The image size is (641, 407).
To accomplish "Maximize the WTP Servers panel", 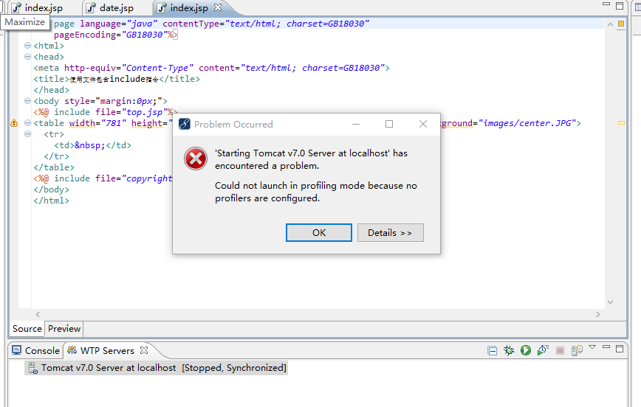I will [620, 349].
